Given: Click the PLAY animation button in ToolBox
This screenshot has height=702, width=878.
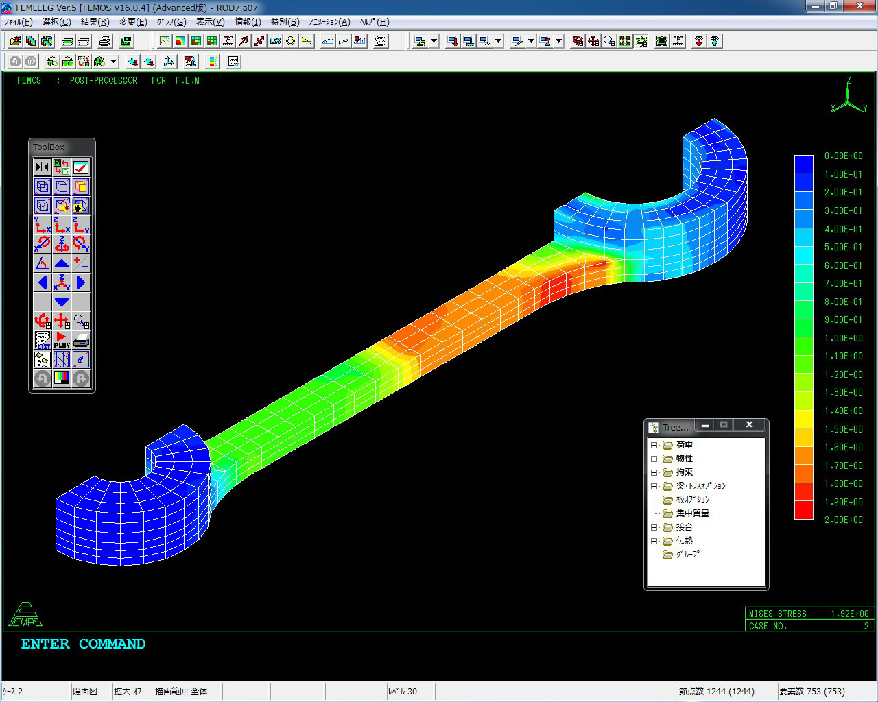Looking at the screenshot, I should (x=62, y=340).
